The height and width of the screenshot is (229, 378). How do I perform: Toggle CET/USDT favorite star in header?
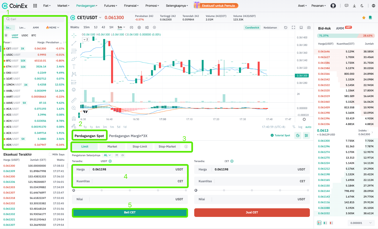pos(364,17)
